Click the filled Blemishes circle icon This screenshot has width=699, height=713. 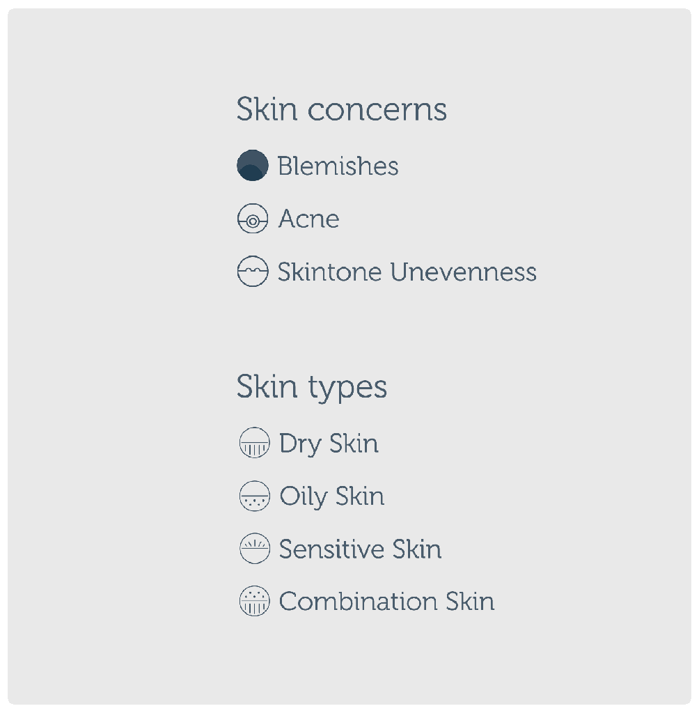pos(252,166)
